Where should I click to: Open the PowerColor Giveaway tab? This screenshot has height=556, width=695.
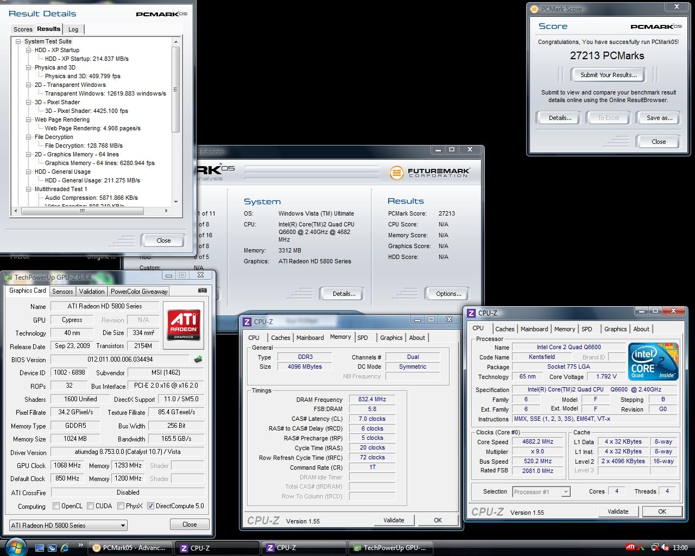[x=139, y=292]
